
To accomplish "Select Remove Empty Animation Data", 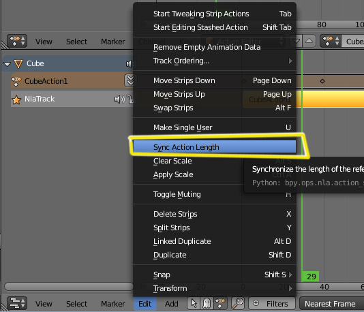I will pyautogui.click(x=215, y=47).
